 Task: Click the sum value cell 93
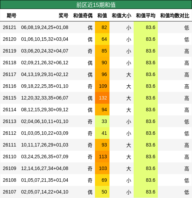click(x=102, y=145)
